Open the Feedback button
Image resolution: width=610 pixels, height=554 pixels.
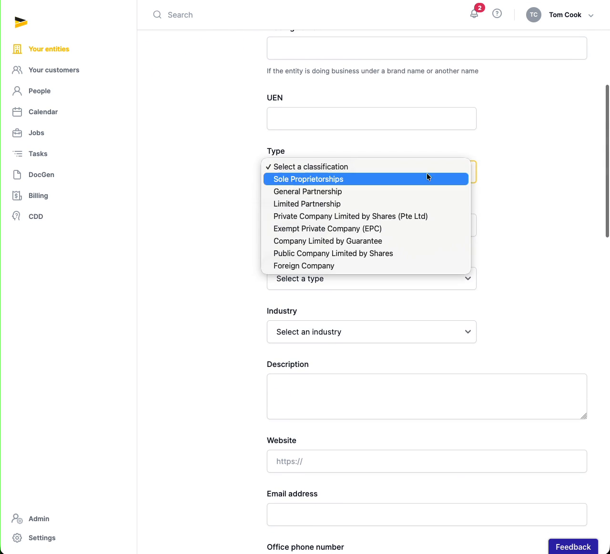tap(573, 546)
